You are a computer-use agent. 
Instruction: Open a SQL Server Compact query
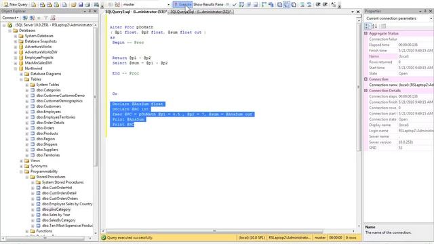pos(64,5)
